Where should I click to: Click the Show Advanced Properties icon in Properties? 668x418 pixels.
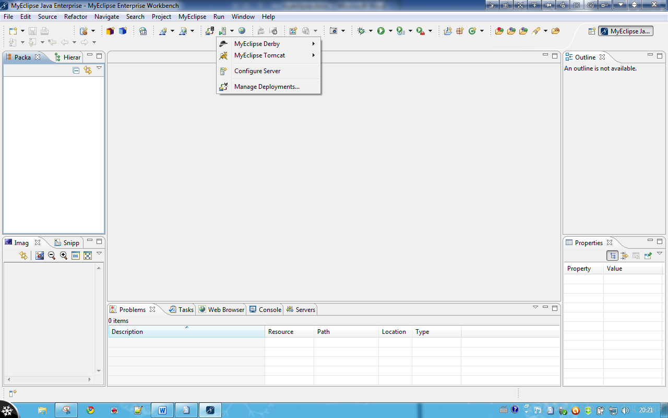tap(624, 256)
